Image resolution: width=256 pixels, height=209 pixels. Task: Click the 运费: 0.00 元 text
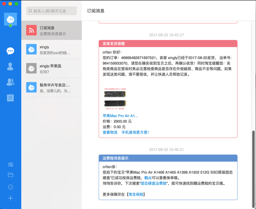coord(114,127)
